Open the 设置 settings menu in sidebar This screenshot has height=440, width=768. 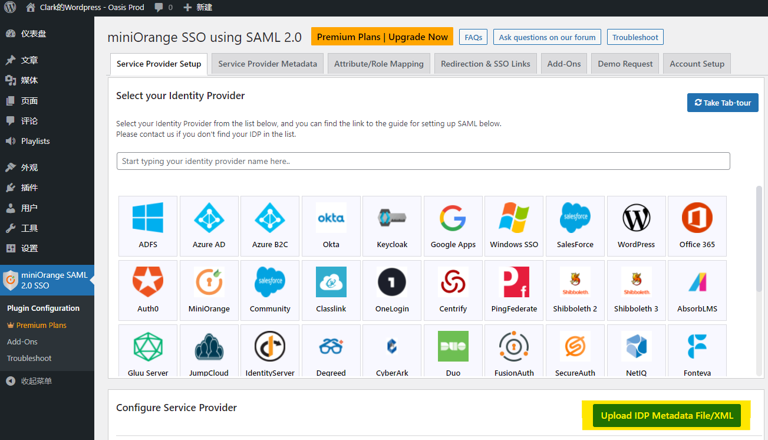(29, 248)
